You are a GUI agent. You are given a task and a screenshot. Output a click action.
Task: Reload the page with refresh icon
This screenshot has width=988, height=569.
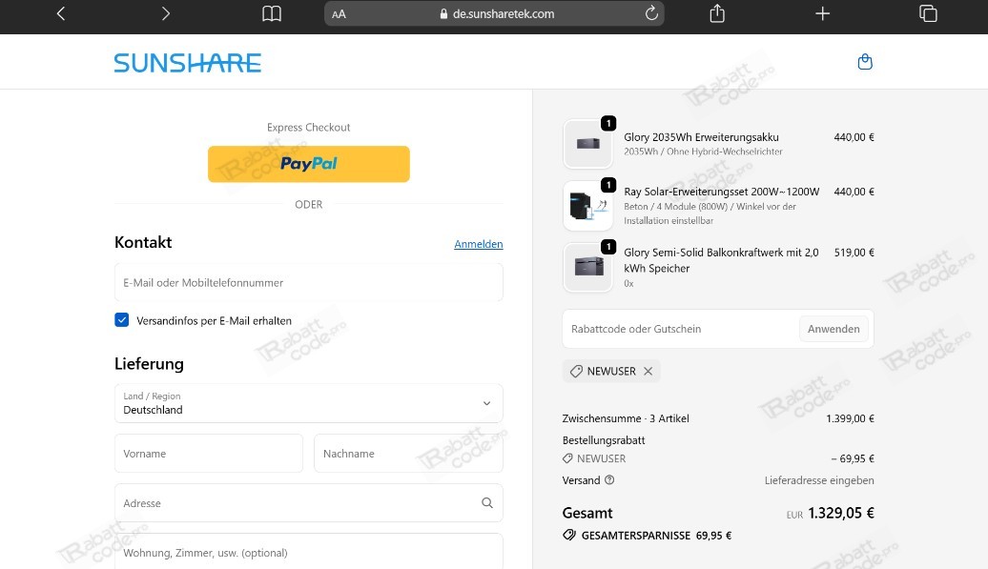coord(651,13)
